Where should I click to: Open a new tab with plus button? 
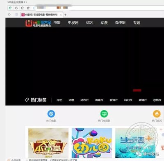click(x=66, y=15)
